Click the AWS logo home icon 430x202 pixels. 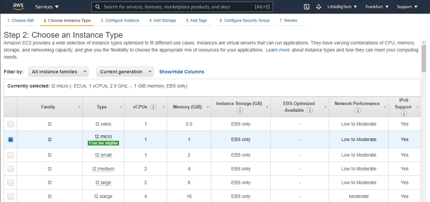(x=18, y=6)
